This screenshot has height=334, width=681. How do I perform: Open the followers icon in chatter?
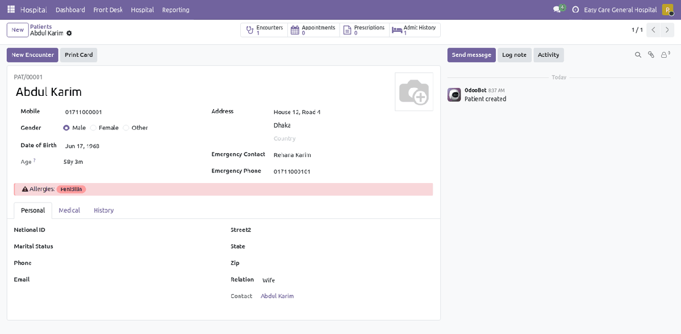[664, 54]
